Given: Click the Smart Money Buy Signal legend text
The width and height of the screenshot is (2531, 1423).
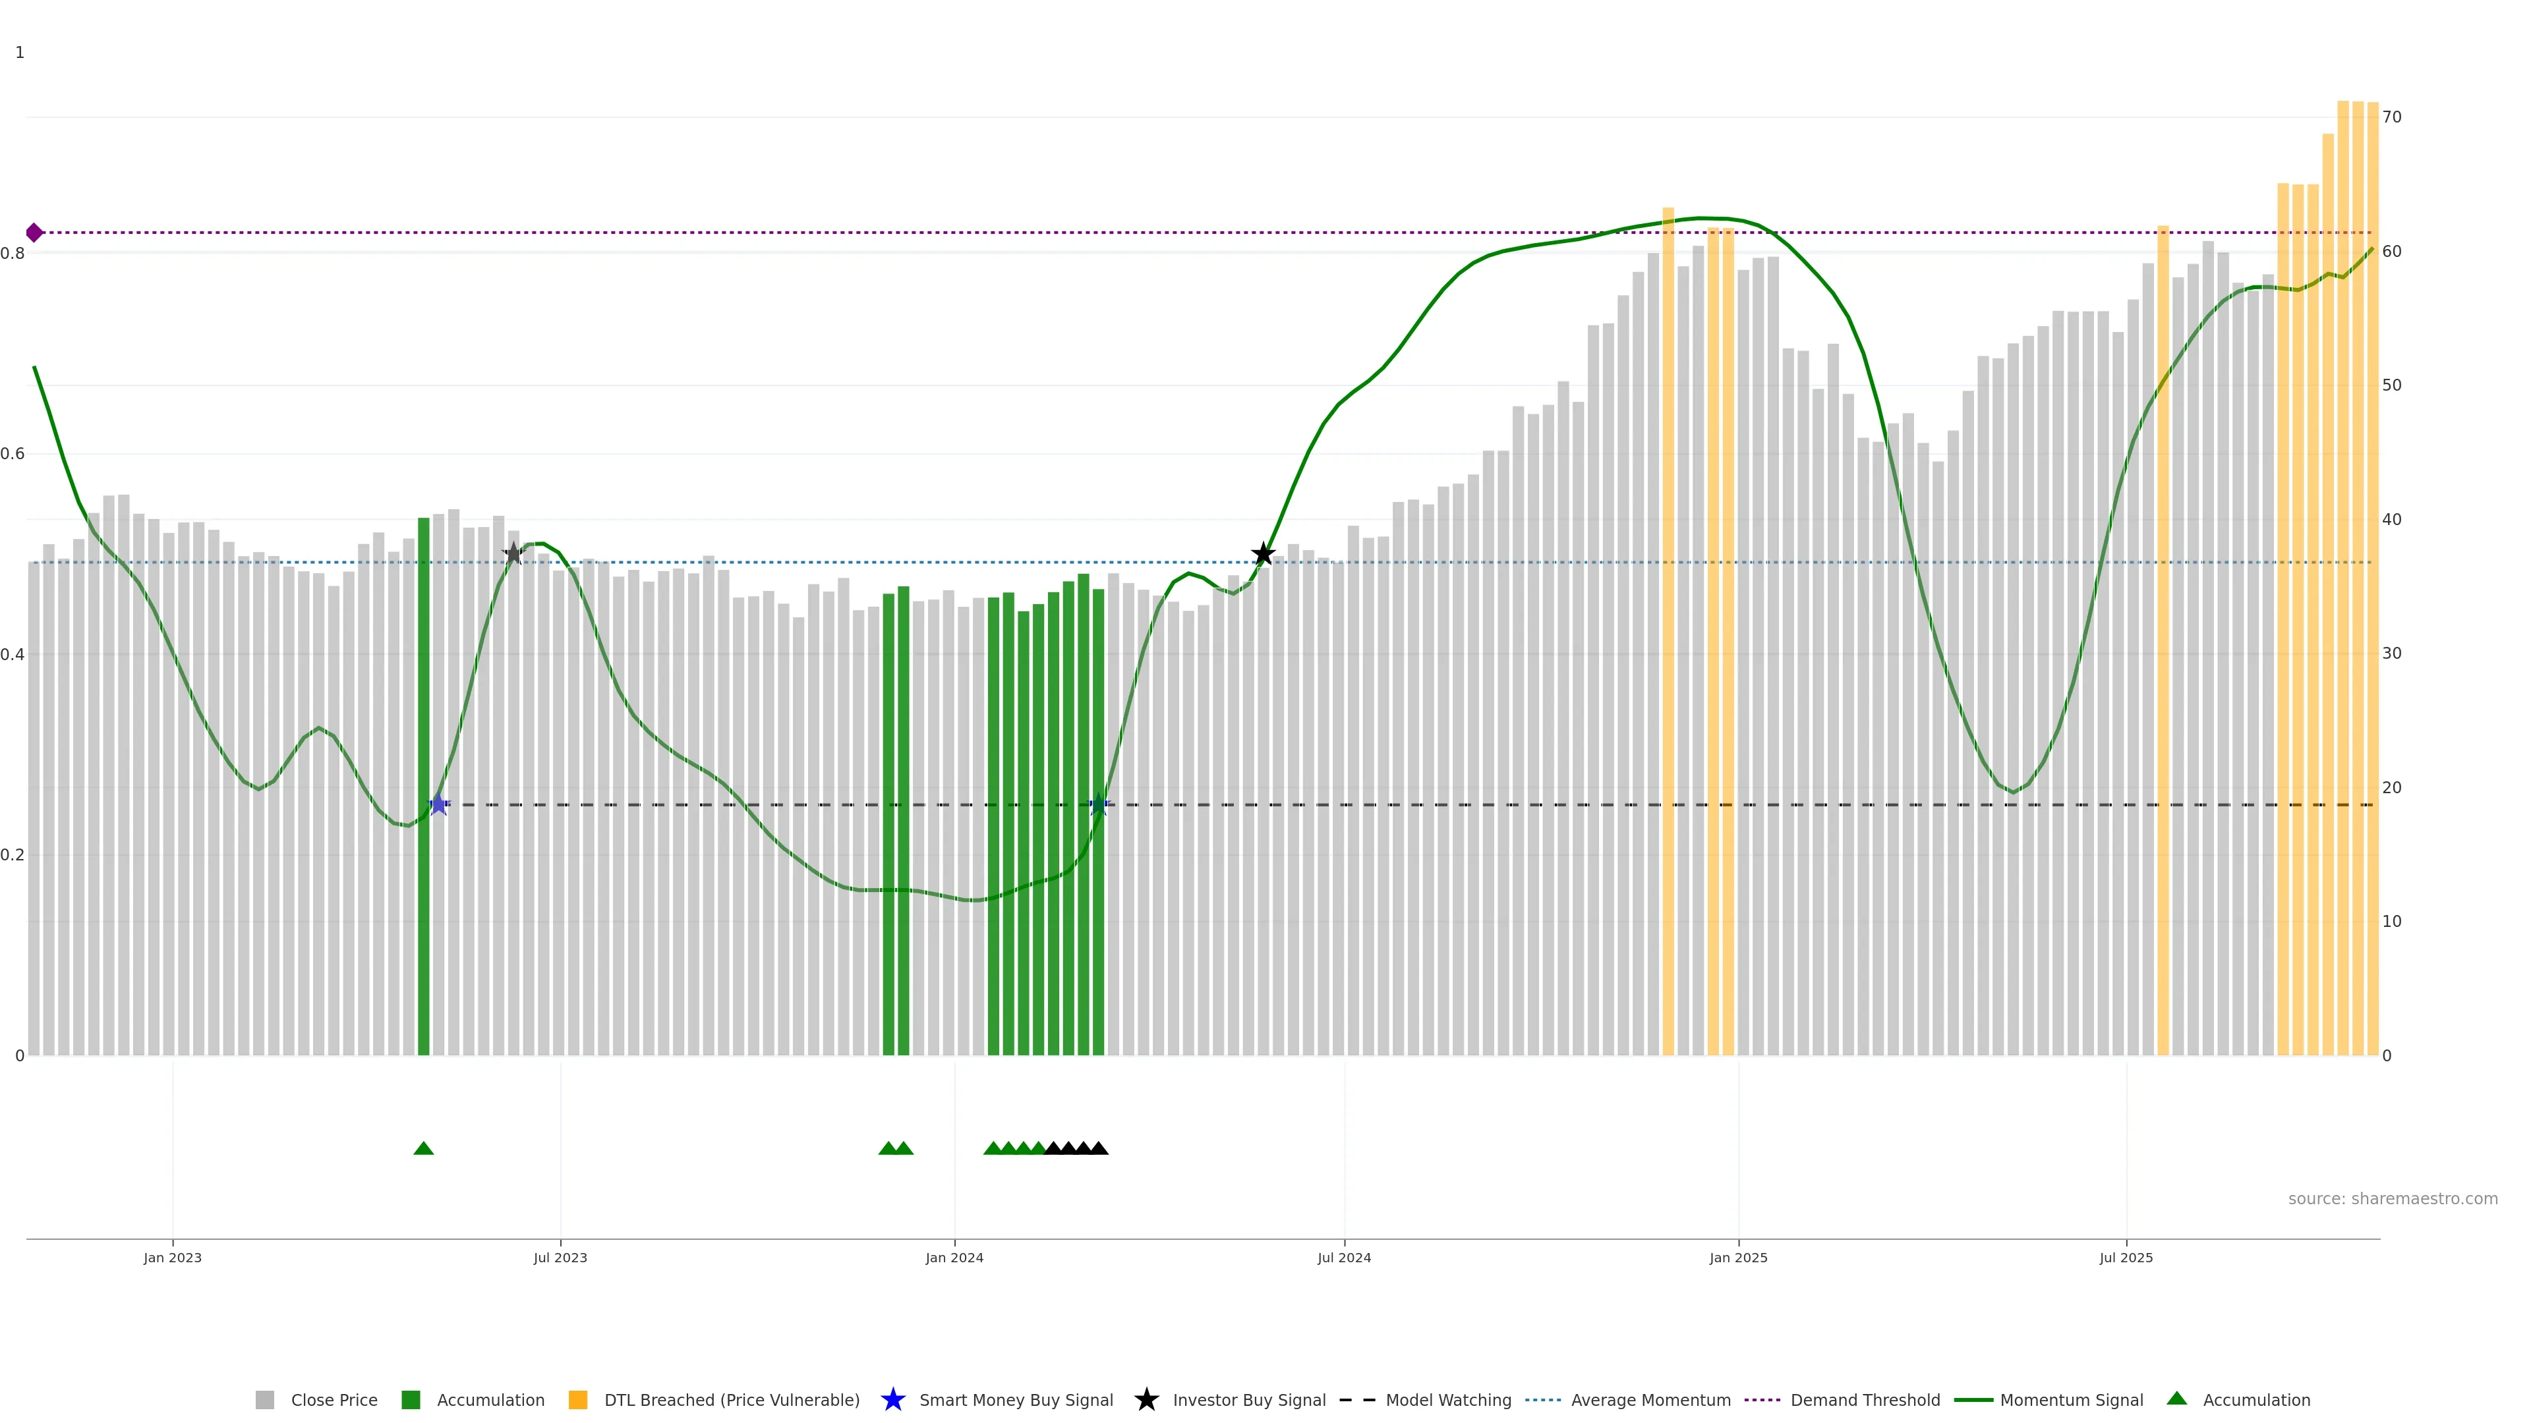Looking at the screenshot, I should pyautogui.click(x=1016, y=1399).
